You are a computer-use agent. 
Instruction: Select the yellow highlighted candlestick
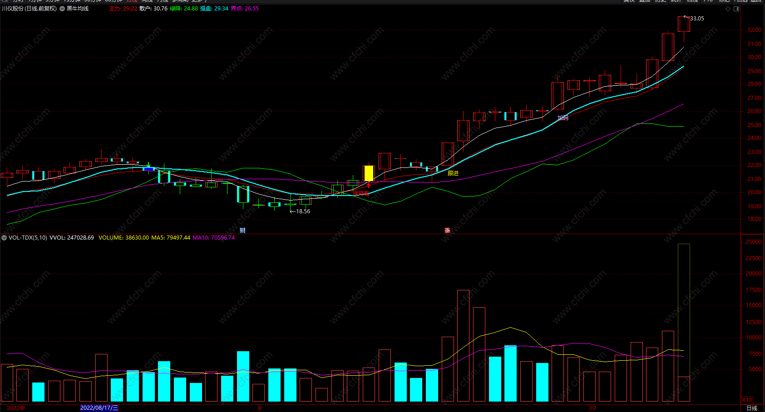369,173
